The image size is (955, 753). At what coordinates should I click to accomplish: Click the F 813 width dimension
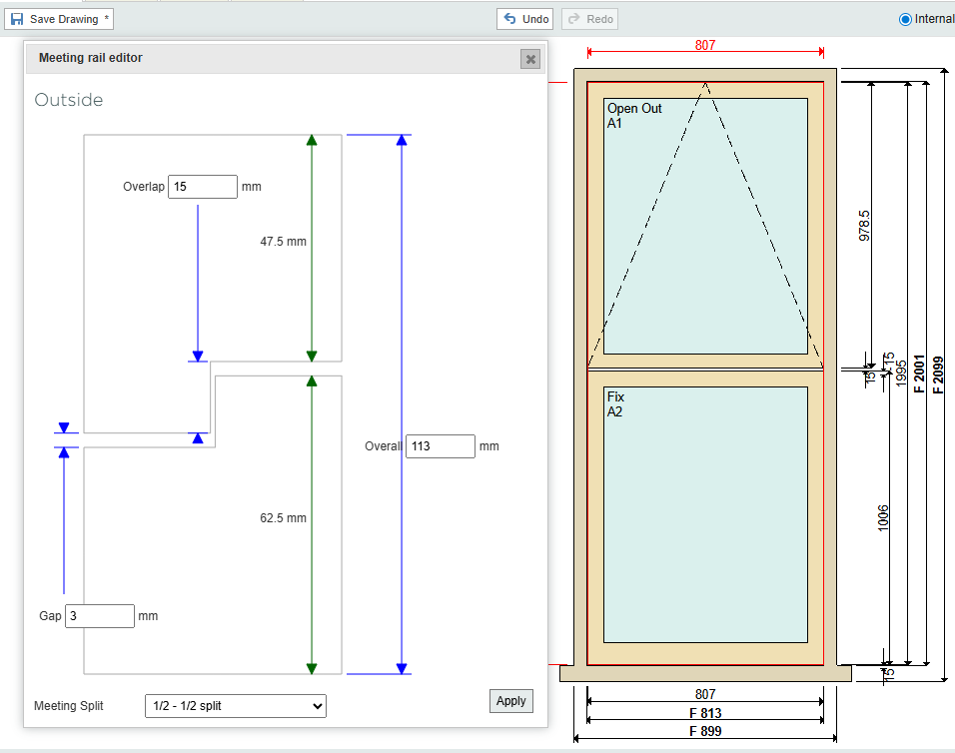[x=705, y=713]
